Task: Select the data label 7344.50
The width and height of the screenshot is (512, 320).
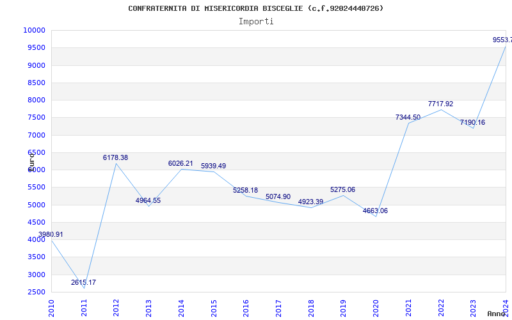Action: 408,117
